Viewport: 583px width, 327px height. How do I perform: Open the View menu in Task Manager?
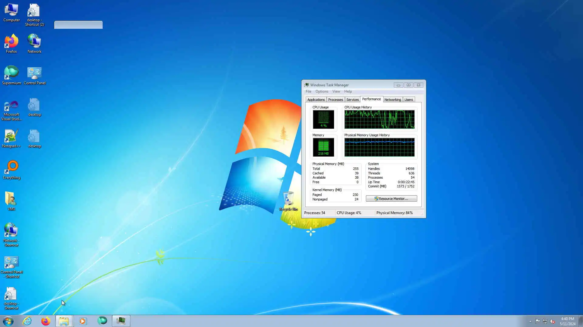click(x=336, y=91)
